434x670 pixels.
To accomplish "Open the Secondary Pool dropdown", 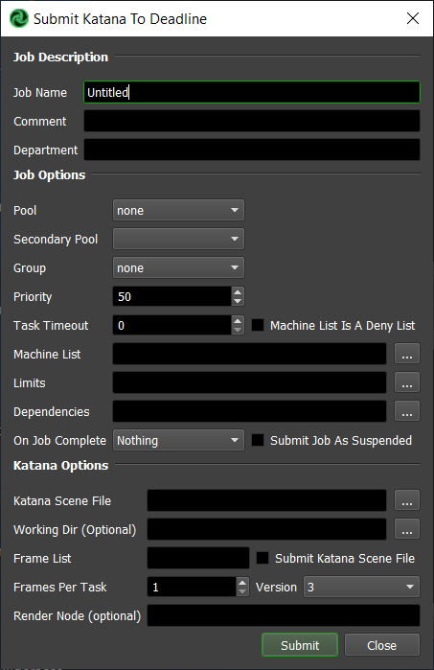I will (178, 239).
